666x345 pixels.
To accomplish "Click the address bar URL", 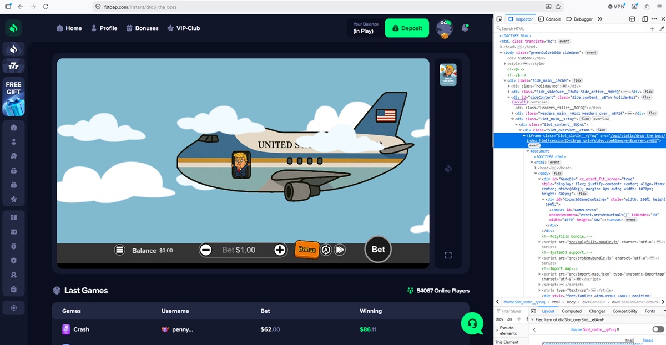I will [x=140, y=7].
